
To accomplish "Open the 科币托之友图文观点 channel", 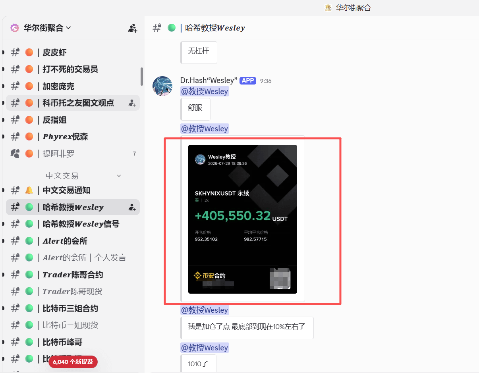I will 73,103.
